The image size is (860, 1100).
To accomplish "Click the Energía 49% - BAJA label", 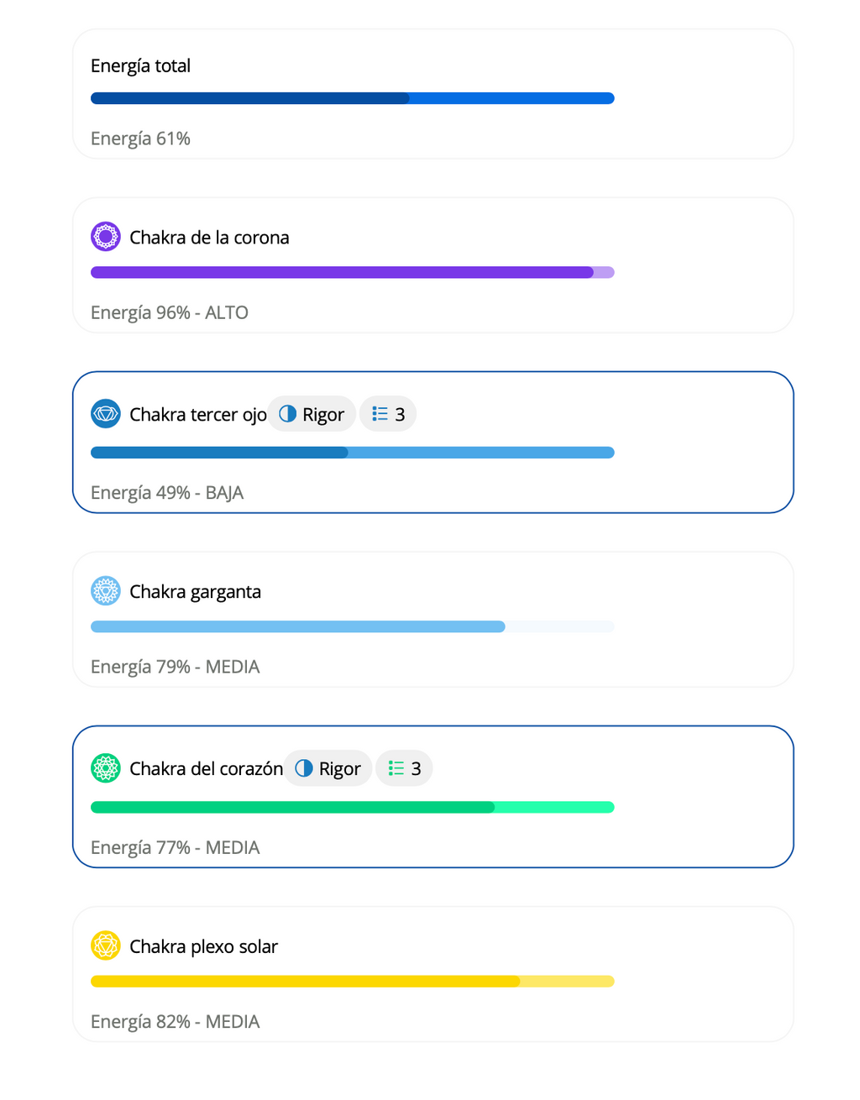I will (x=167, y=493).
